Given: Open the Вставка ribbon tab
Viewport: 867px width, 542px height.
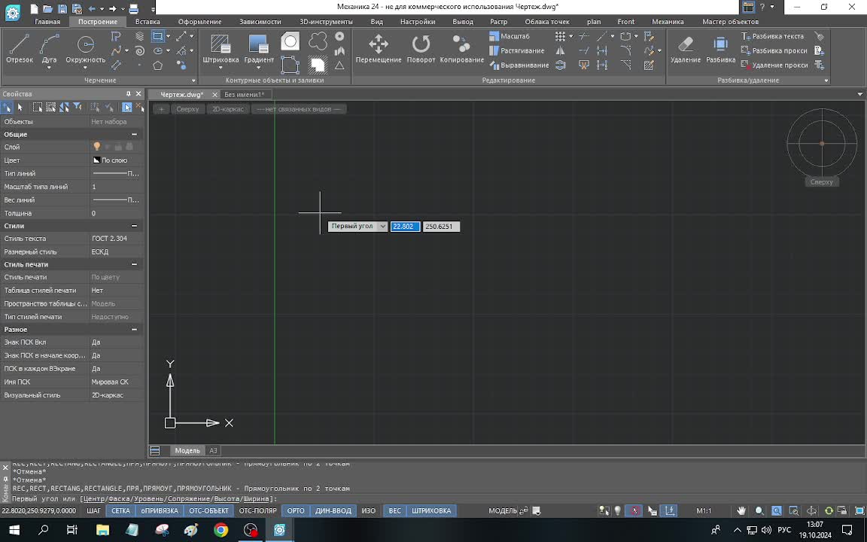Looking at the screenshot, I should coord(148,22).
